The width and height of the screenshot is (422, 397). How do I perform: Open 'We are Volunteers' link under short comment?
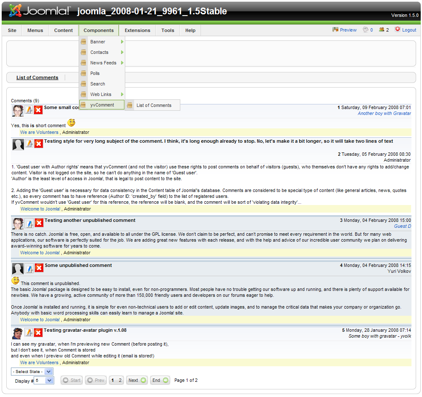click(39, 132)
